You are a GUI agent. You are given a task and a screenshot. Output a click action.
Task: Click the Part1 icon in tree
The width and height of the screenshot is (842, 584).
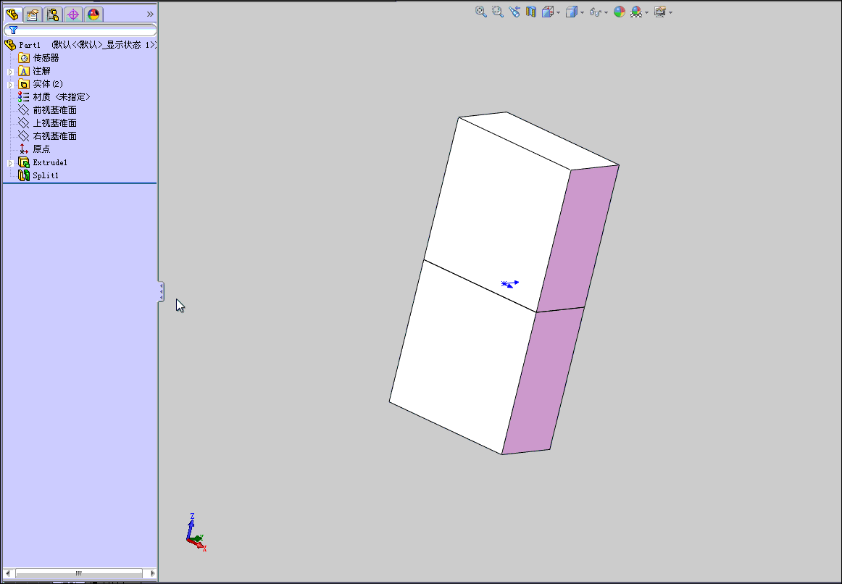tap(10, 45)
